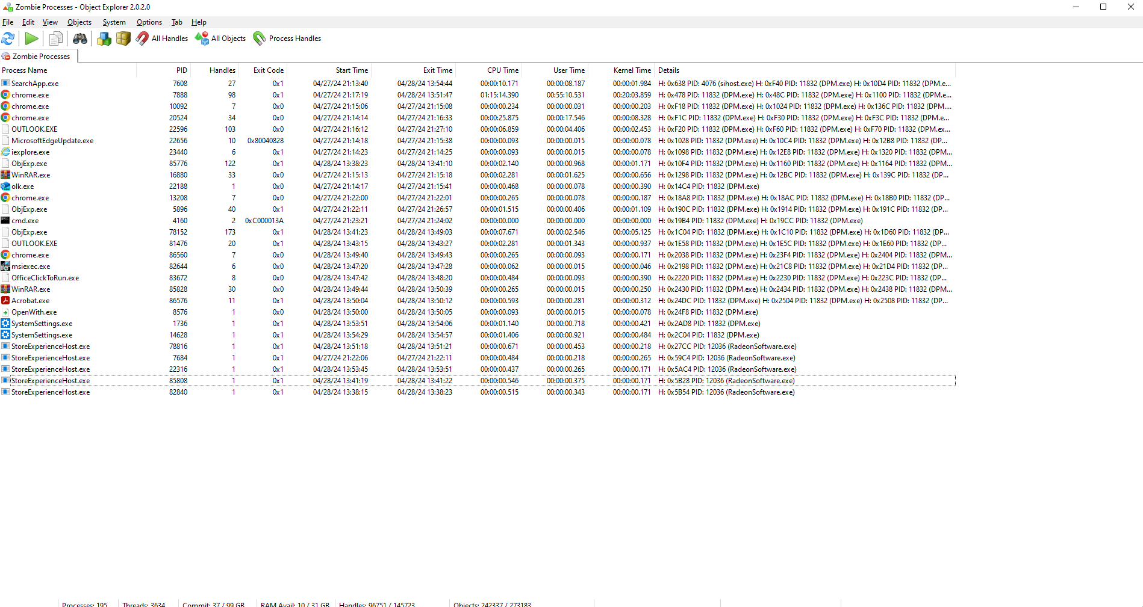Click the olk.exe Outlook icon
The width and height of the screenshot is (1143, 607).
click(5, 186)
